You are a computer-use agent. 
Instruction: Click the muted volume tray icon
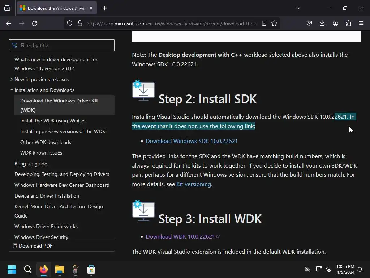(x=328, y=269)
